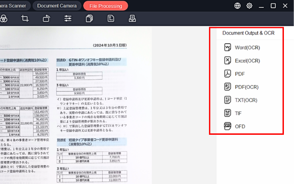Select TIF output format
Screen dimensions: 294x184
click(239, 113)
